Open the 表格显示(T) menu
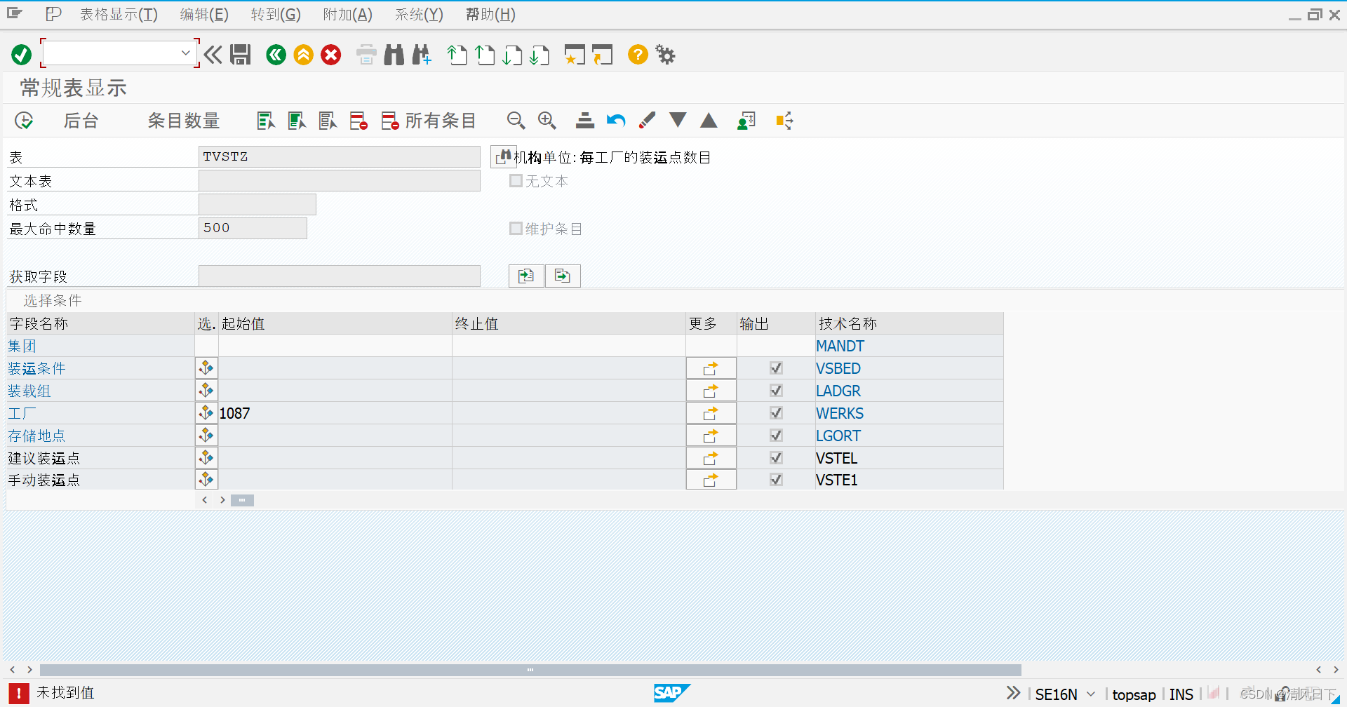 pyautogui.click(x=119, y=14)
